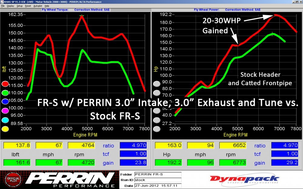Click the green 192.2 Hp value
The height and width of the screenshot is (189, 303).
(168, 162)
